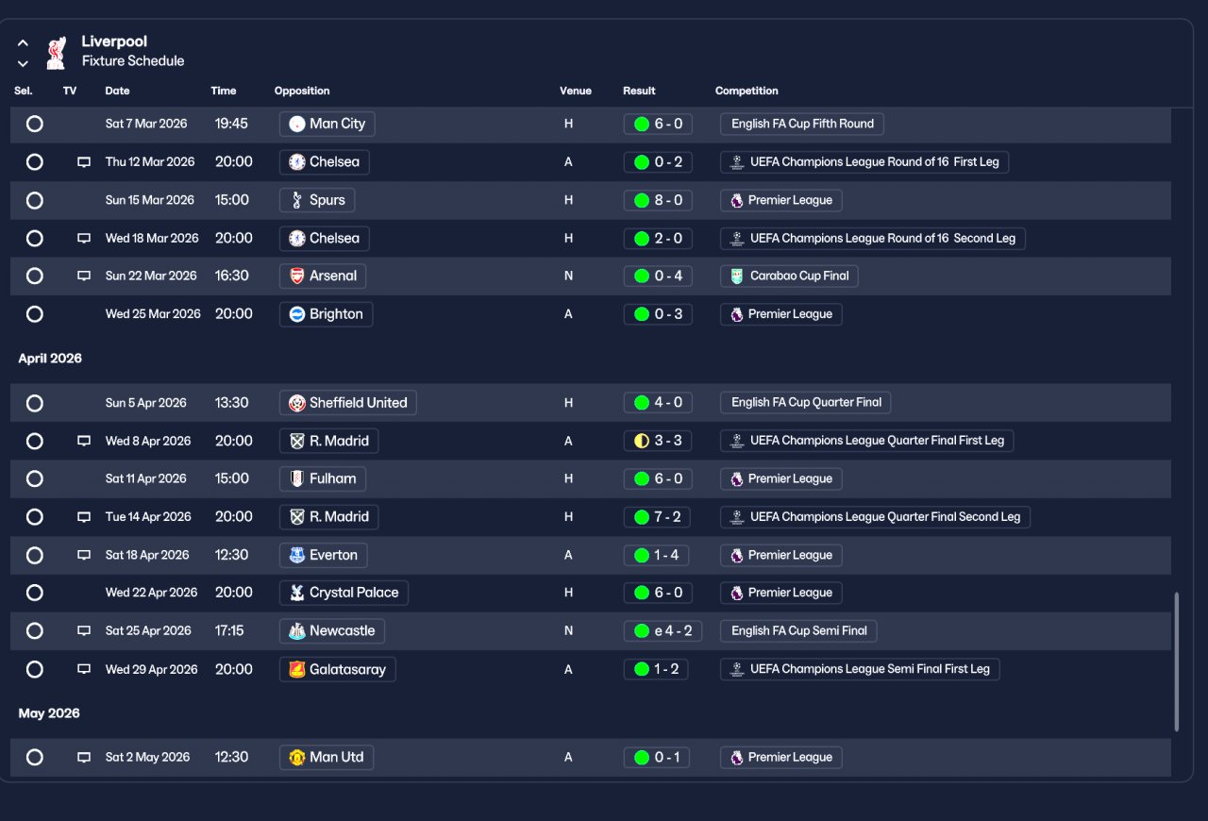
Task: Select the Sheffield United fixture radio button
Action: tap(35, 403)
